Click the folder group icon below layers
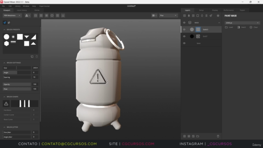The height and width of the screenshot is (148, 263). coord(198,136)
